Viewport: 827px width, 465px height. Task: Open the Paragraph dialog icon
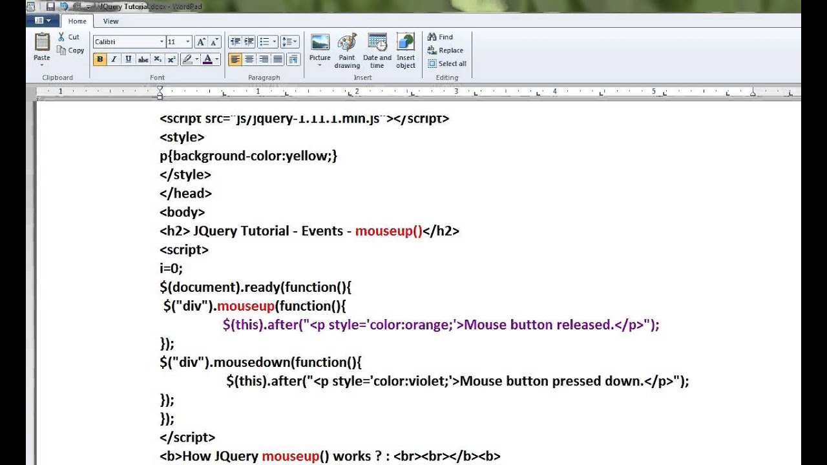click(x=293, y=59)
